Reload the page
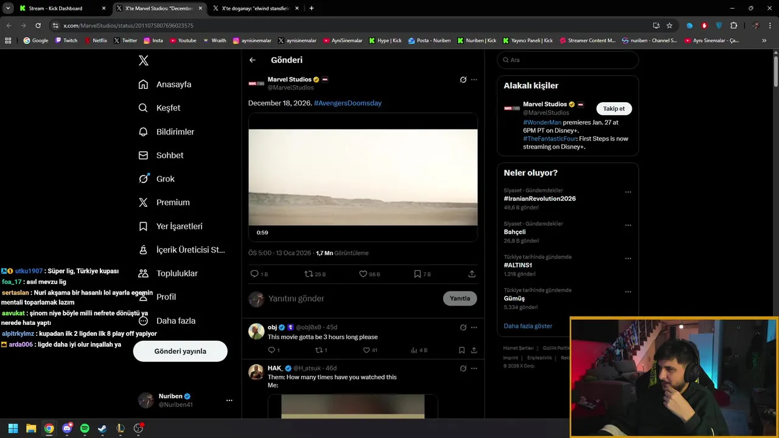 38,26
